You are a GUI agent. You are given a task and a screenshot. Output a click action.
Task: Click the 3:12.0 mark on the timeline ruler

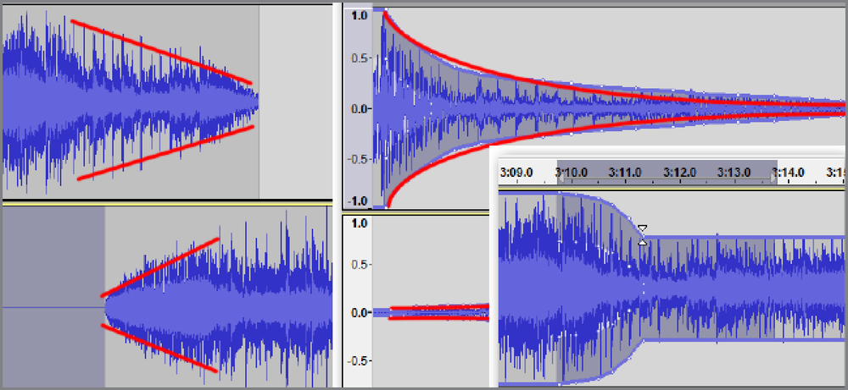click(679, 173)
